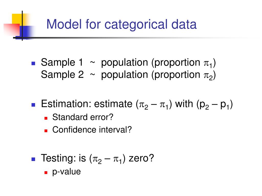Screen dimensions: 262x196
Task: Click the slide title 'Model for categorical data'
Action: click(122, 24)
